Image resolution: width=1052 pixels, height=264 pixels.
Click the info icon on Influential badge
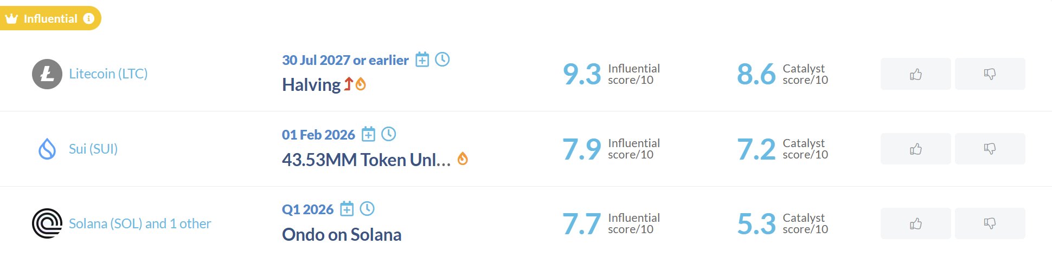click(89, 18)
